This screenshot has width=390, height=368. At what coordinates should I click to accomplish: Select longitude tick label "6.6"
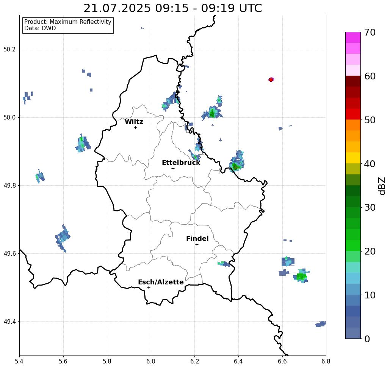tap(282, 361)
